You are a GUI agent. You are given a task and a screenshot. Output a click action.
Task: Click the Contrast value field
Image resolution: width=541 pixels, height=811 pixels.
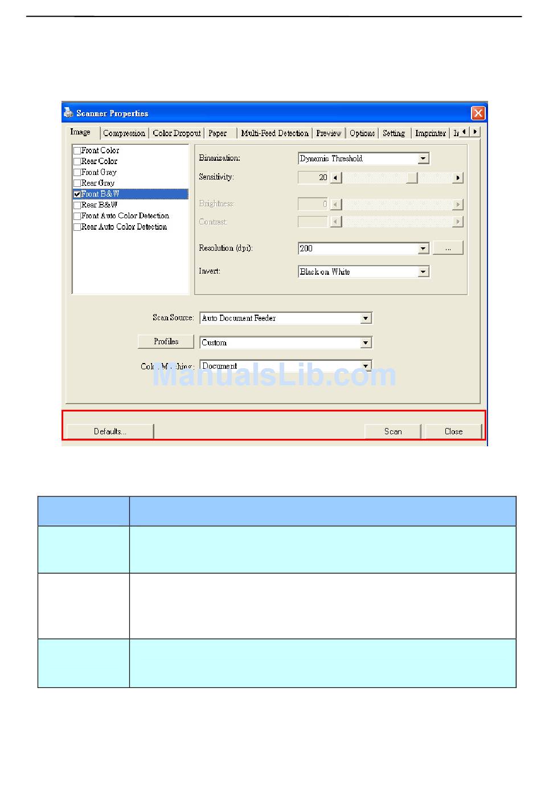tap(313, 222)
